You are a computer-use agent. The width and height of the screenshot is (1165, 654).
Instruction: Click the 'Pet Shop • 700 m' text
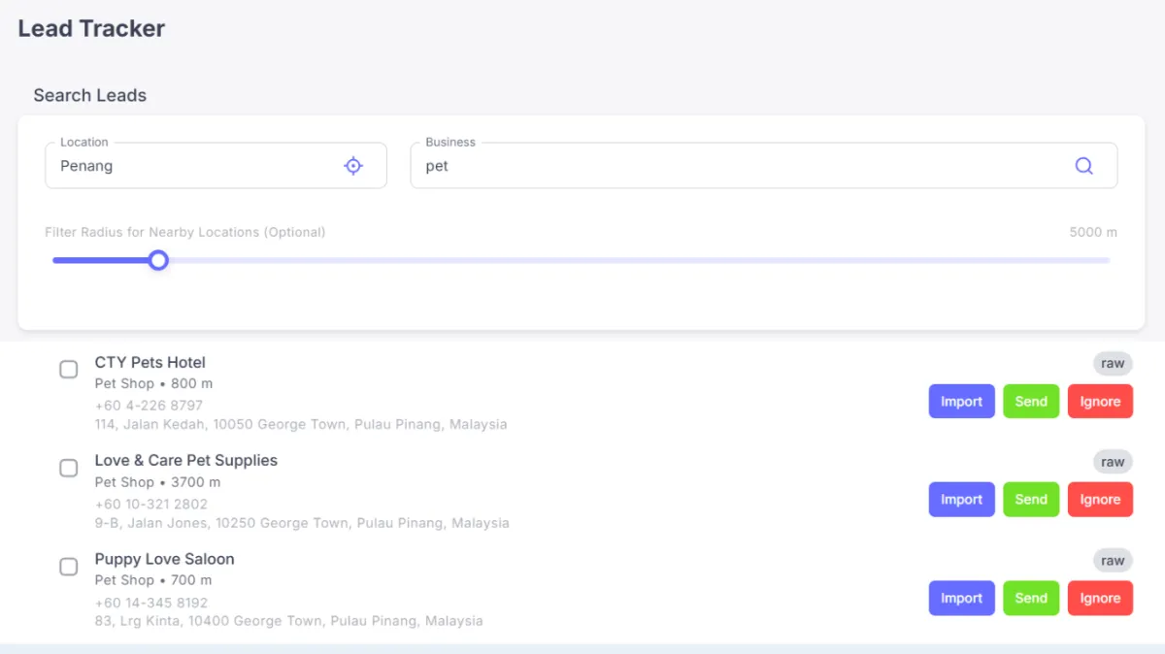click(x=153, y=580)
